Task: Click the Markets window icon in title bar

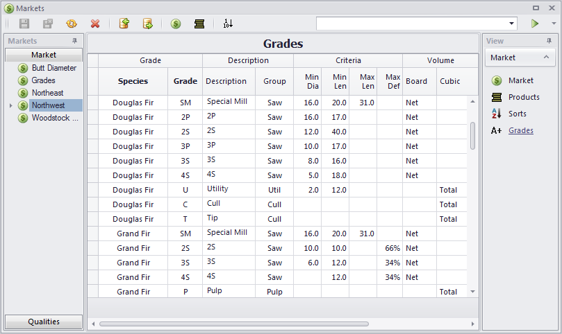Action: [x=9, y=8]
